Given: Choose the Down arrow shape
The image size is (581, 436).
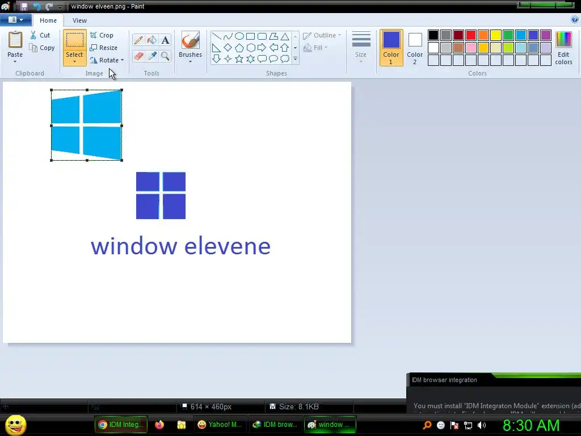Looking at the screenshot, I should click(216, 58).
